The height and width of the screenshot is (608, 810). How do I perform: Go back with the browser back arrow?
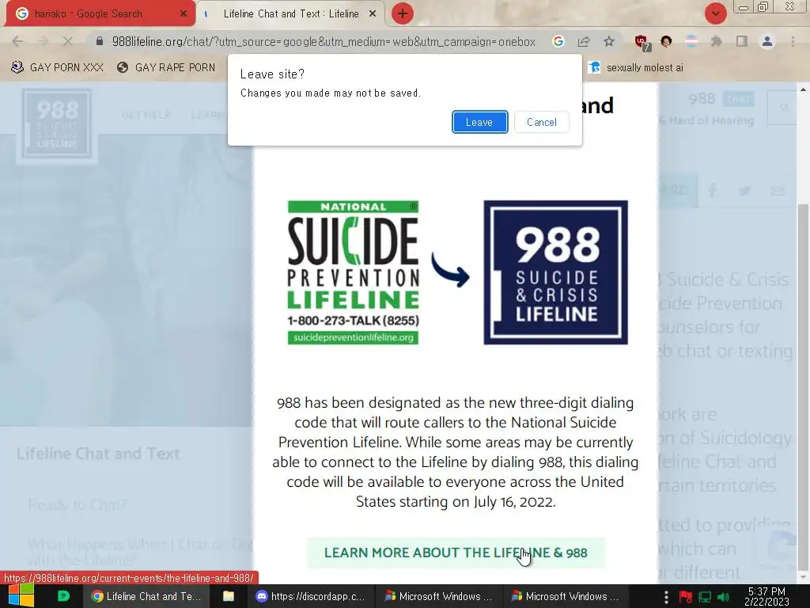pos(17,41)
